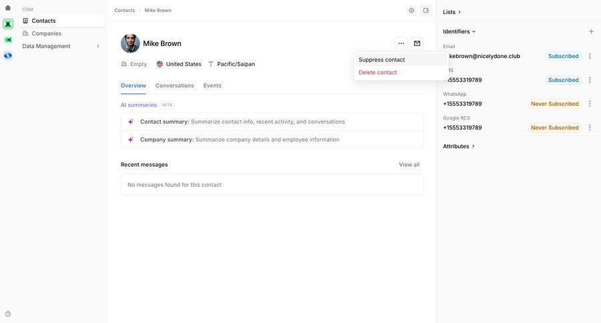Click Google RCS number +15553319789
The image size is (601, 323).
pos(462,127)
